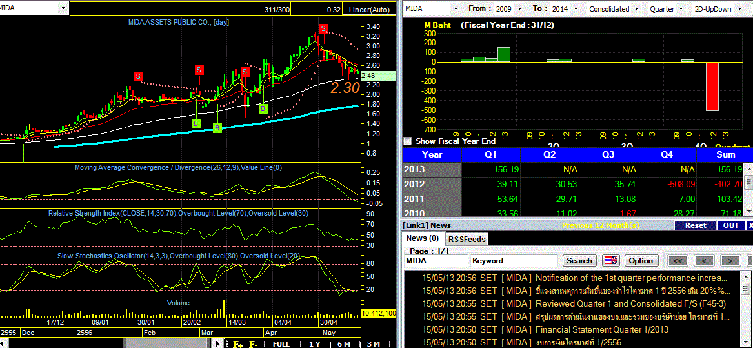Set chart range to FULL
Viewport: 753px width, 348px height.
(281, 343)
